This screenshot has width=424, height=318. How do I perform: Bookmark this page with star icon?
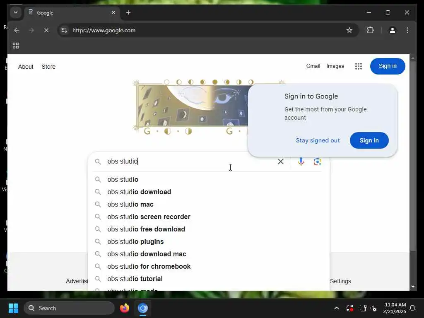click(x=349, y=30)
